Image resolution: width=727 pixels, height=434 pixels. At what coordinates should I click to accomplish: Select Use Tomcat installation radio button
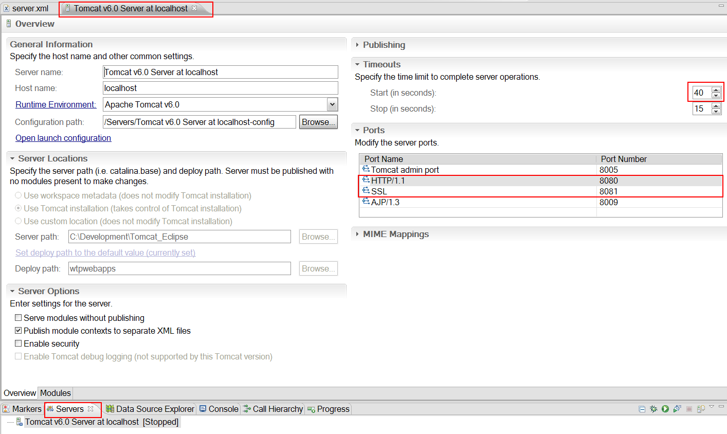point(19,208)
